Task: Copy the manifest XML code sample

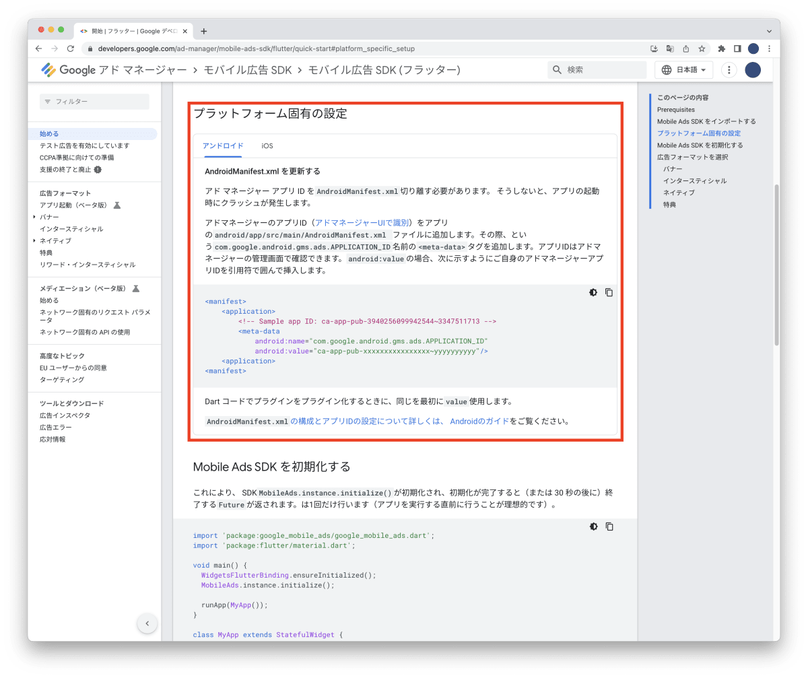Action: 609,292
